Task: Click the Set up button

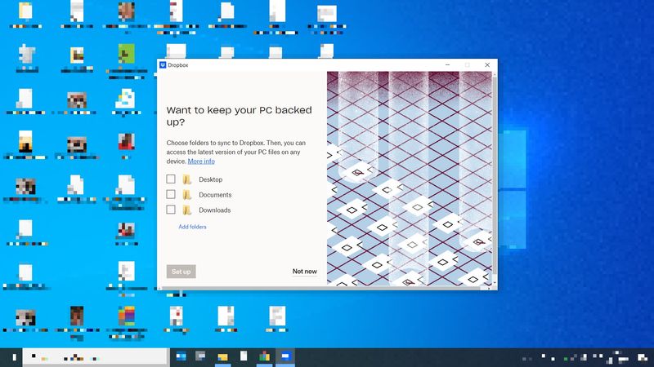Action: [181, 272]
